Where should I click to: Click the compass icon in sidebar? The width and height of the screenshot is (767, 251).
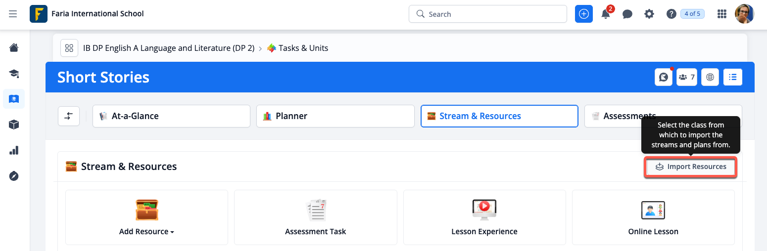(x=14, y=176)
